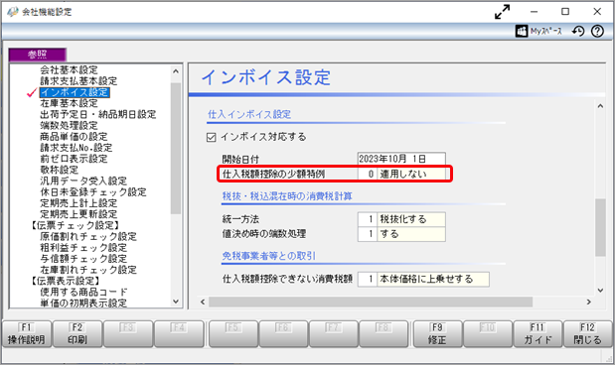Select 休日未登録チェック設定 item

[x=93, y=191]
